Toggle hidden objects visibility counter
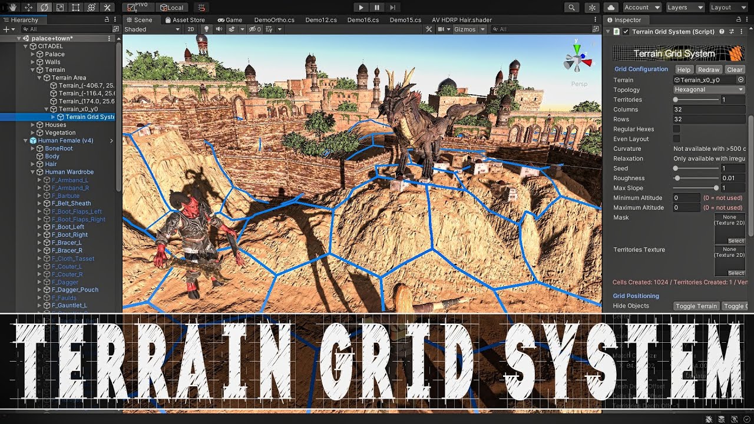This screenshot has height=424, width=754. (255, 29)
